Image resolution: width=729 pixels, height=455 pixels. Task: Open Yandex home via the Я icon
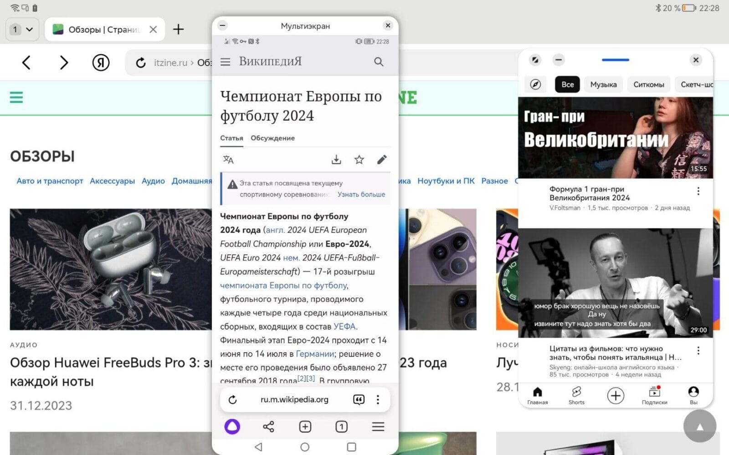pyautogui.click(x=101, y=62)
